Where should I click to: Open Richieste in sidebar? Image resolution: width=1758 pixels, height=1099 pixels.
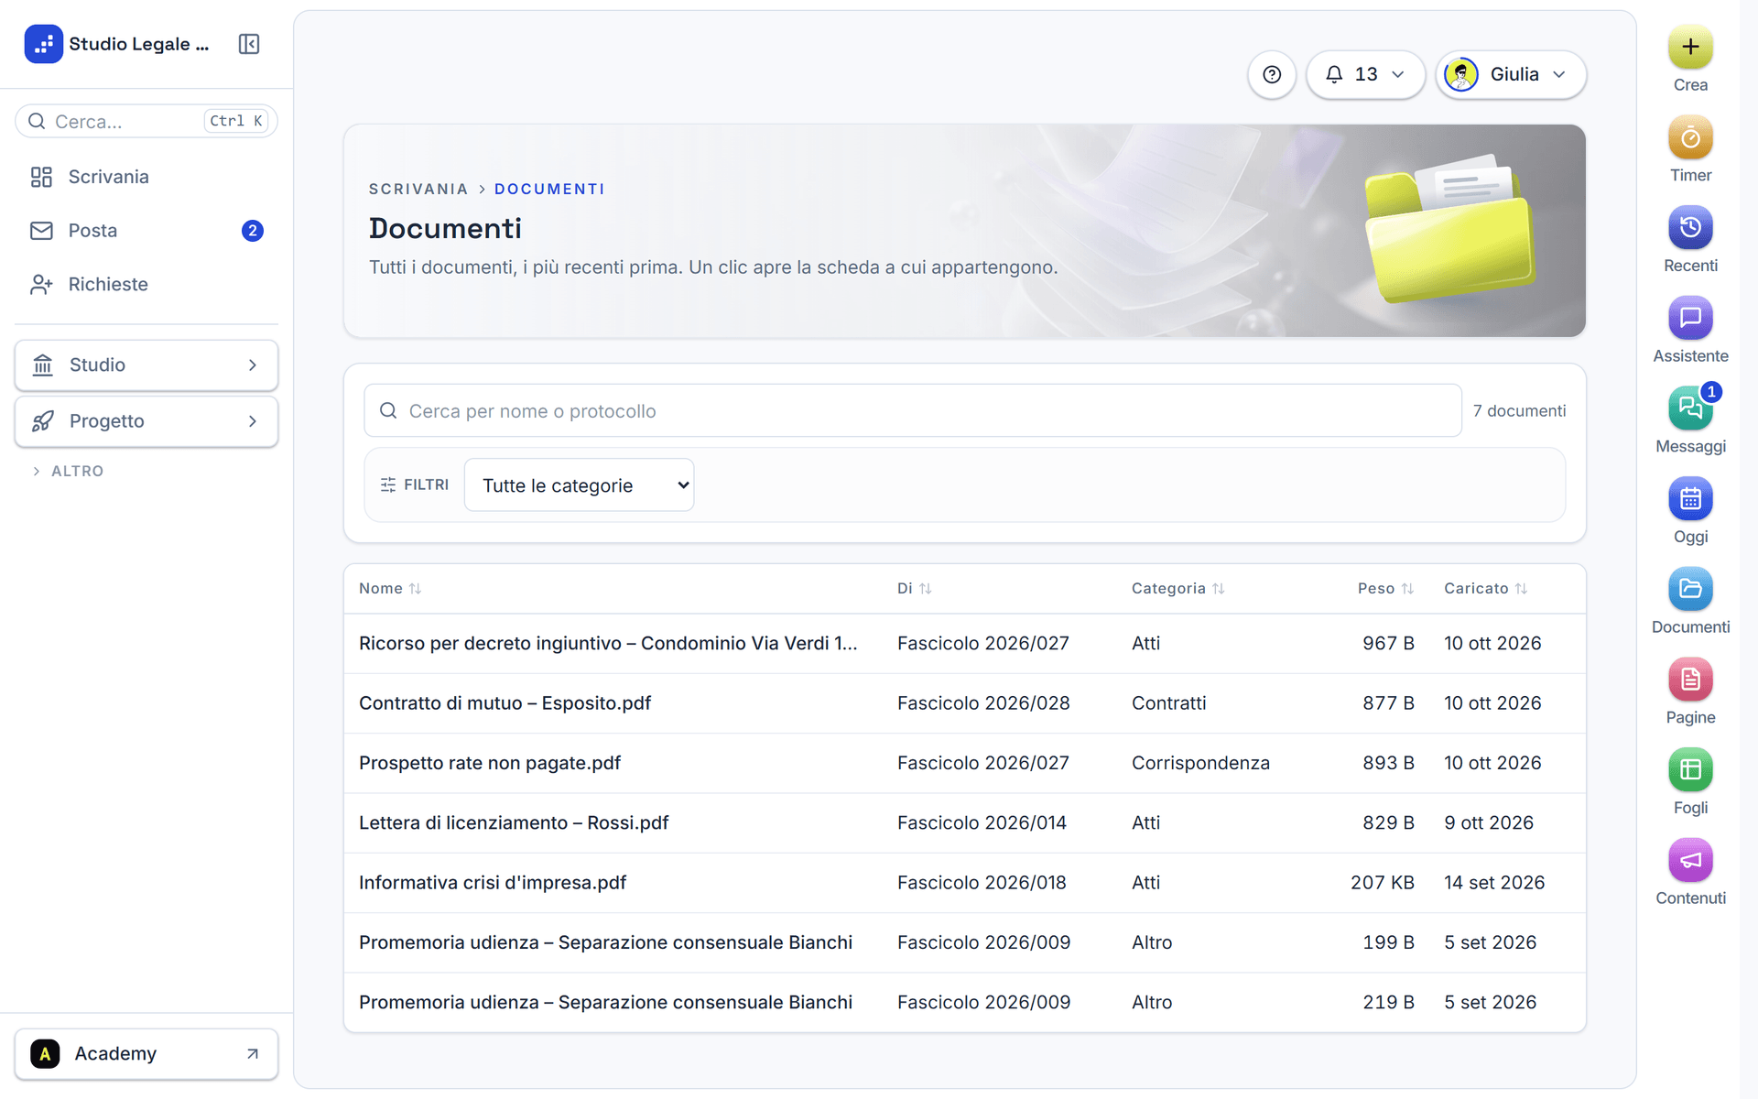coord(146,285)
